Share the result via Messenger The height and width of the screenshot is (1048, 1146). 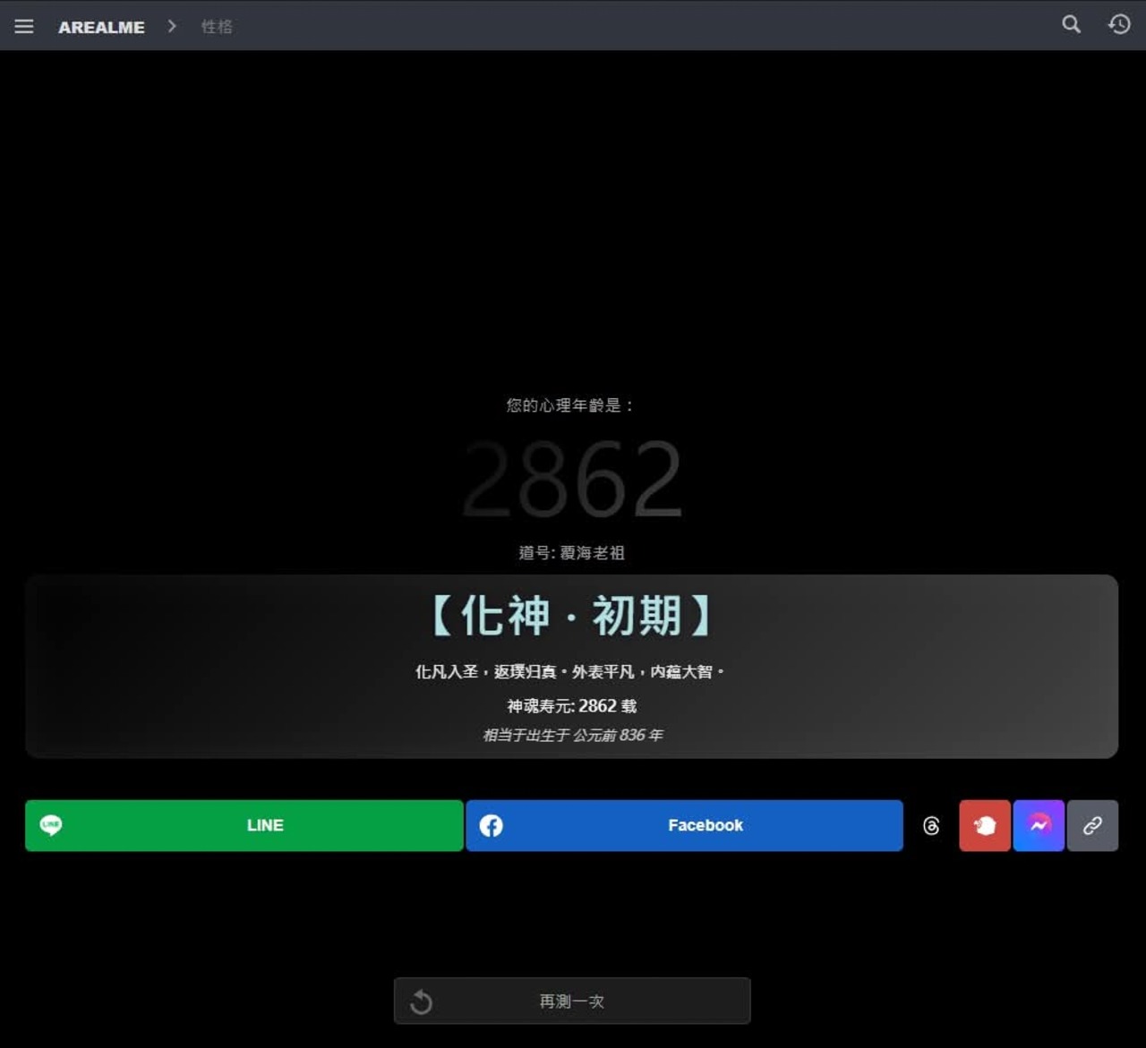[x=1039, y=825]
